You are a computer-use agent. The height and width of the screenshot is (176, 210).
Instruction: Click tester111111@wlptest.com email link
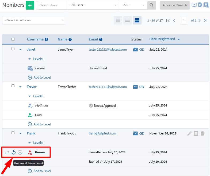[108, 87]
